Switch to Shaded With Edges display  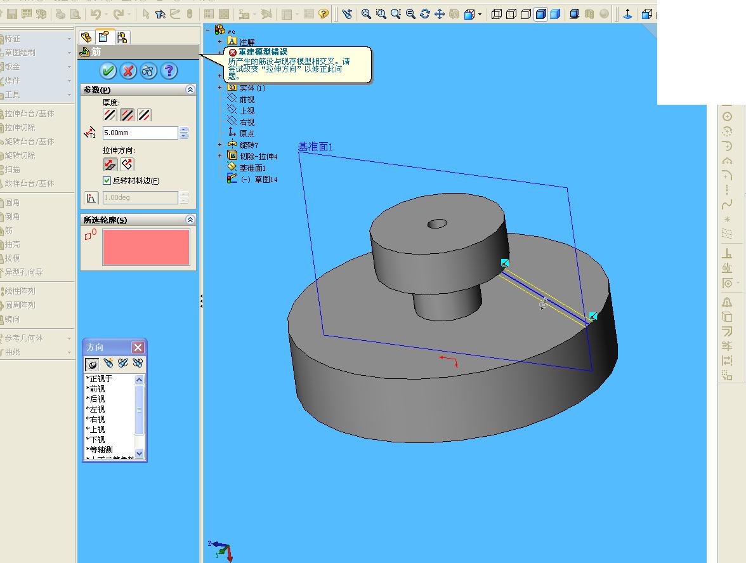pyautogui.click(x=541, y=14)
